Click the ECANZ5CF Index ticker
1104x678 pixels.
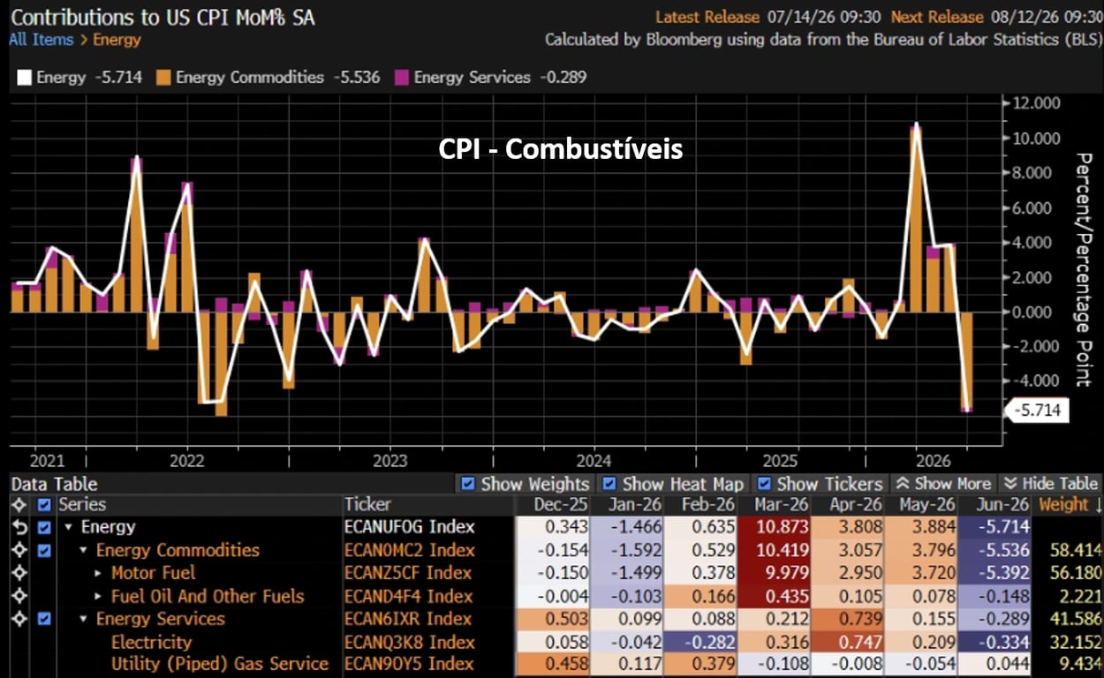[x=410, y=573]
